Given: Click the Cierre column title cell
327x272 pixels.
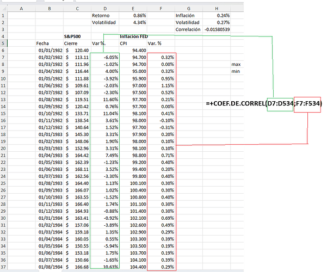Looking at the screenshot, I should (x=71, y=43).
